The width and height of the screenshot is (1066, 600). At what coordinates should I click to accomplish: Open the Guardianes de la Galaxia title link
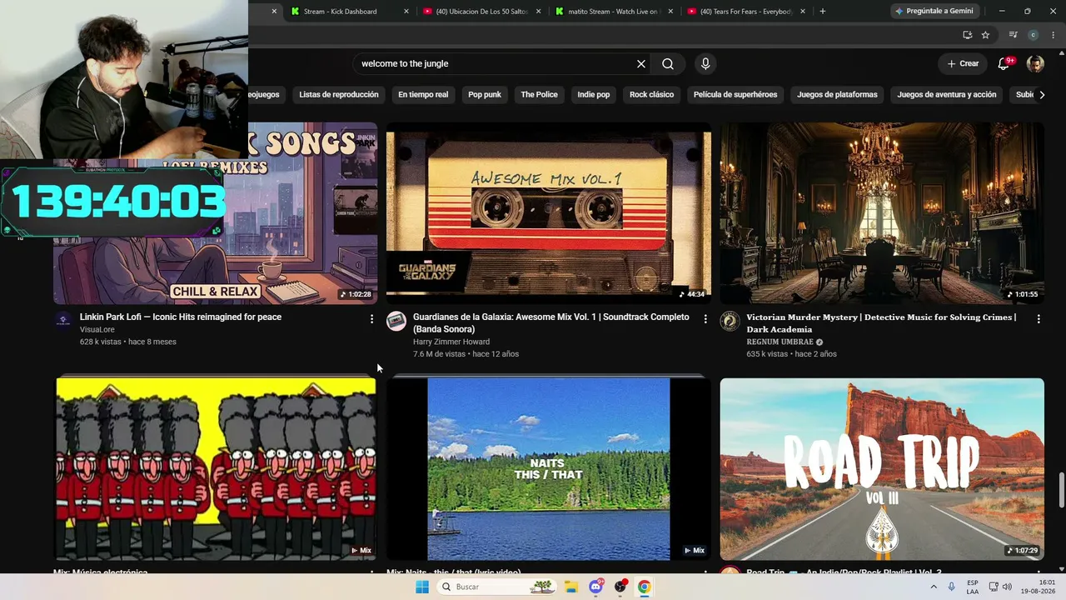[x=551, y=323]
